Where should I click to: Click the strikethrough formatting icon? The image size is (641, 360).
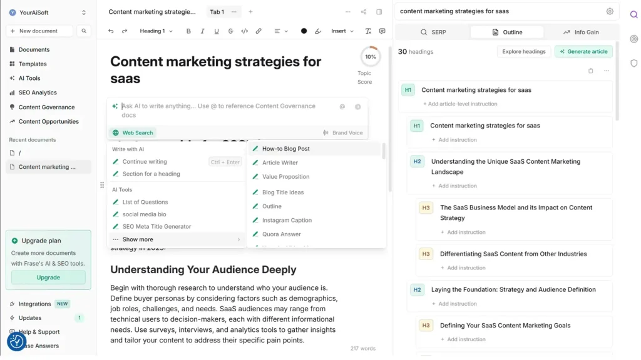[x=230, y=31]
